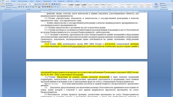Screen dimensions: 173x97
Task: Click the Shrink Font icon
Action: pos(38,4)
